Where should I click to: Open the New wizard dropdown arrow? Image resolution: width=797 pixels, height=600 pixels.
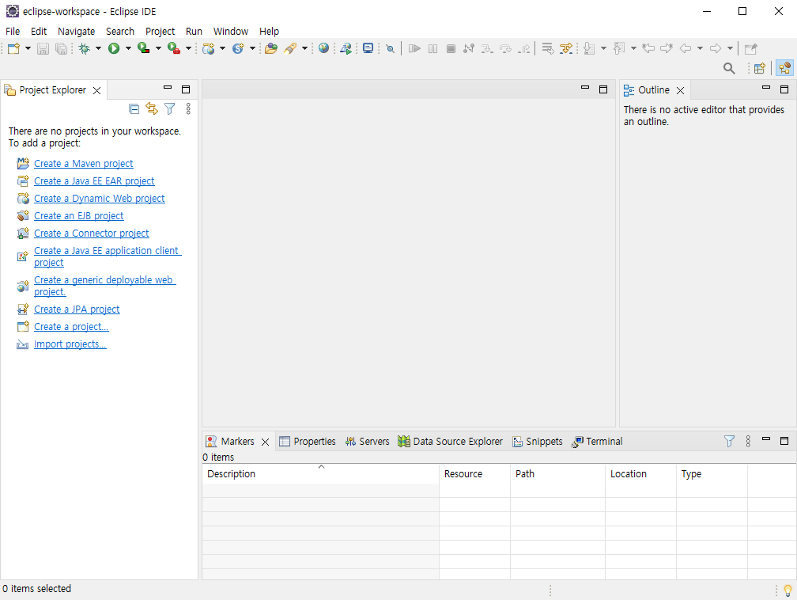pyautogui.click(x=28, y=48)
